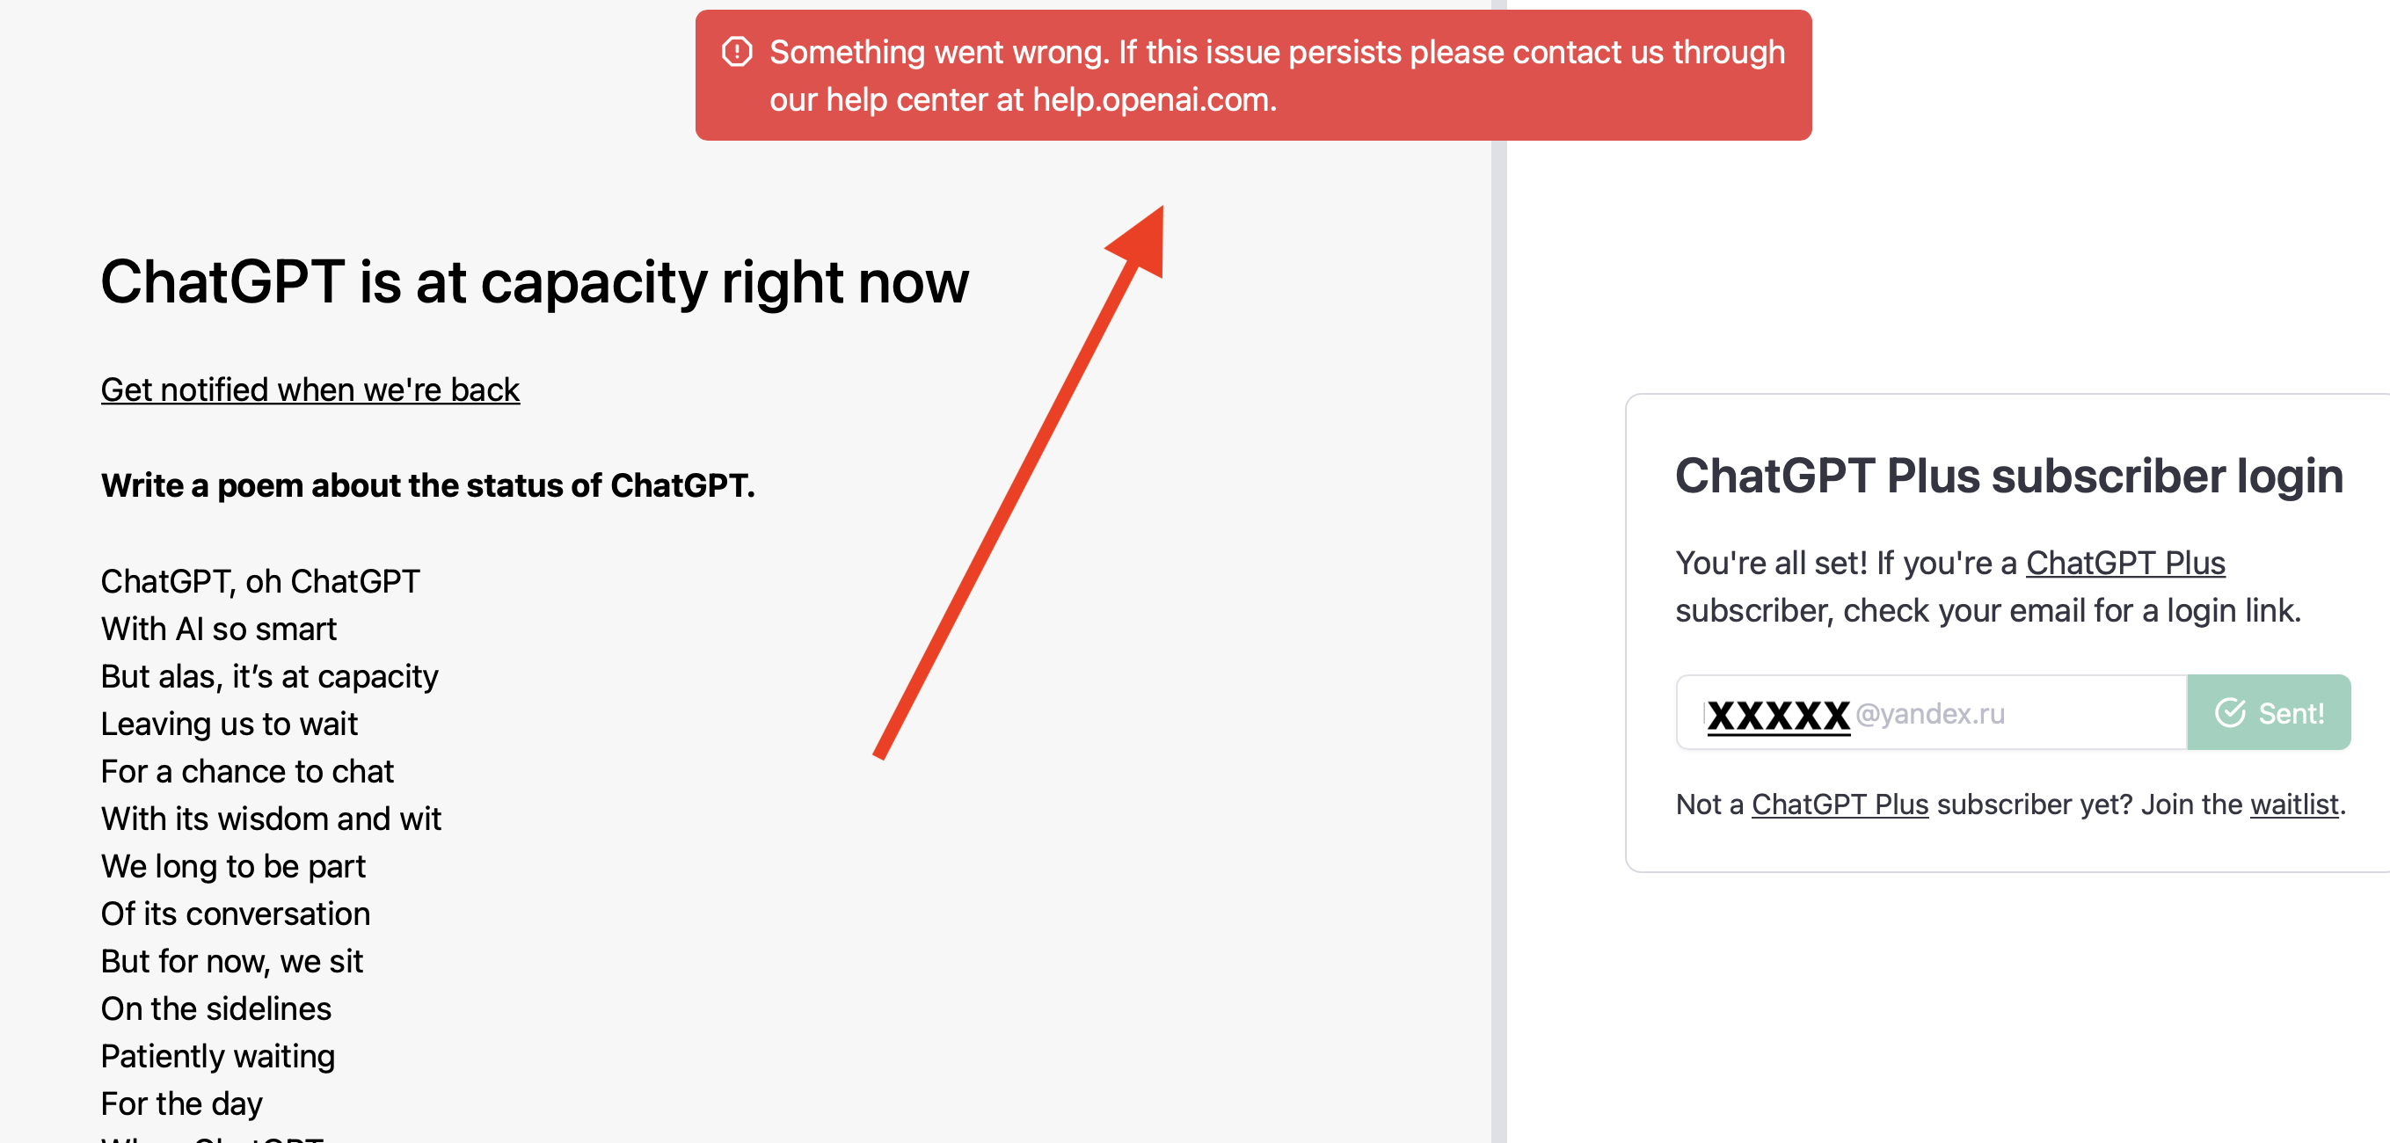Click the poem line "Patiently waiting"
The image size is (2390, 1143).
218,1056
